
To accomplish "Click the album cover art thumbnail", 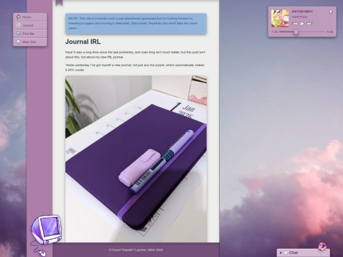I will point(279,18).
